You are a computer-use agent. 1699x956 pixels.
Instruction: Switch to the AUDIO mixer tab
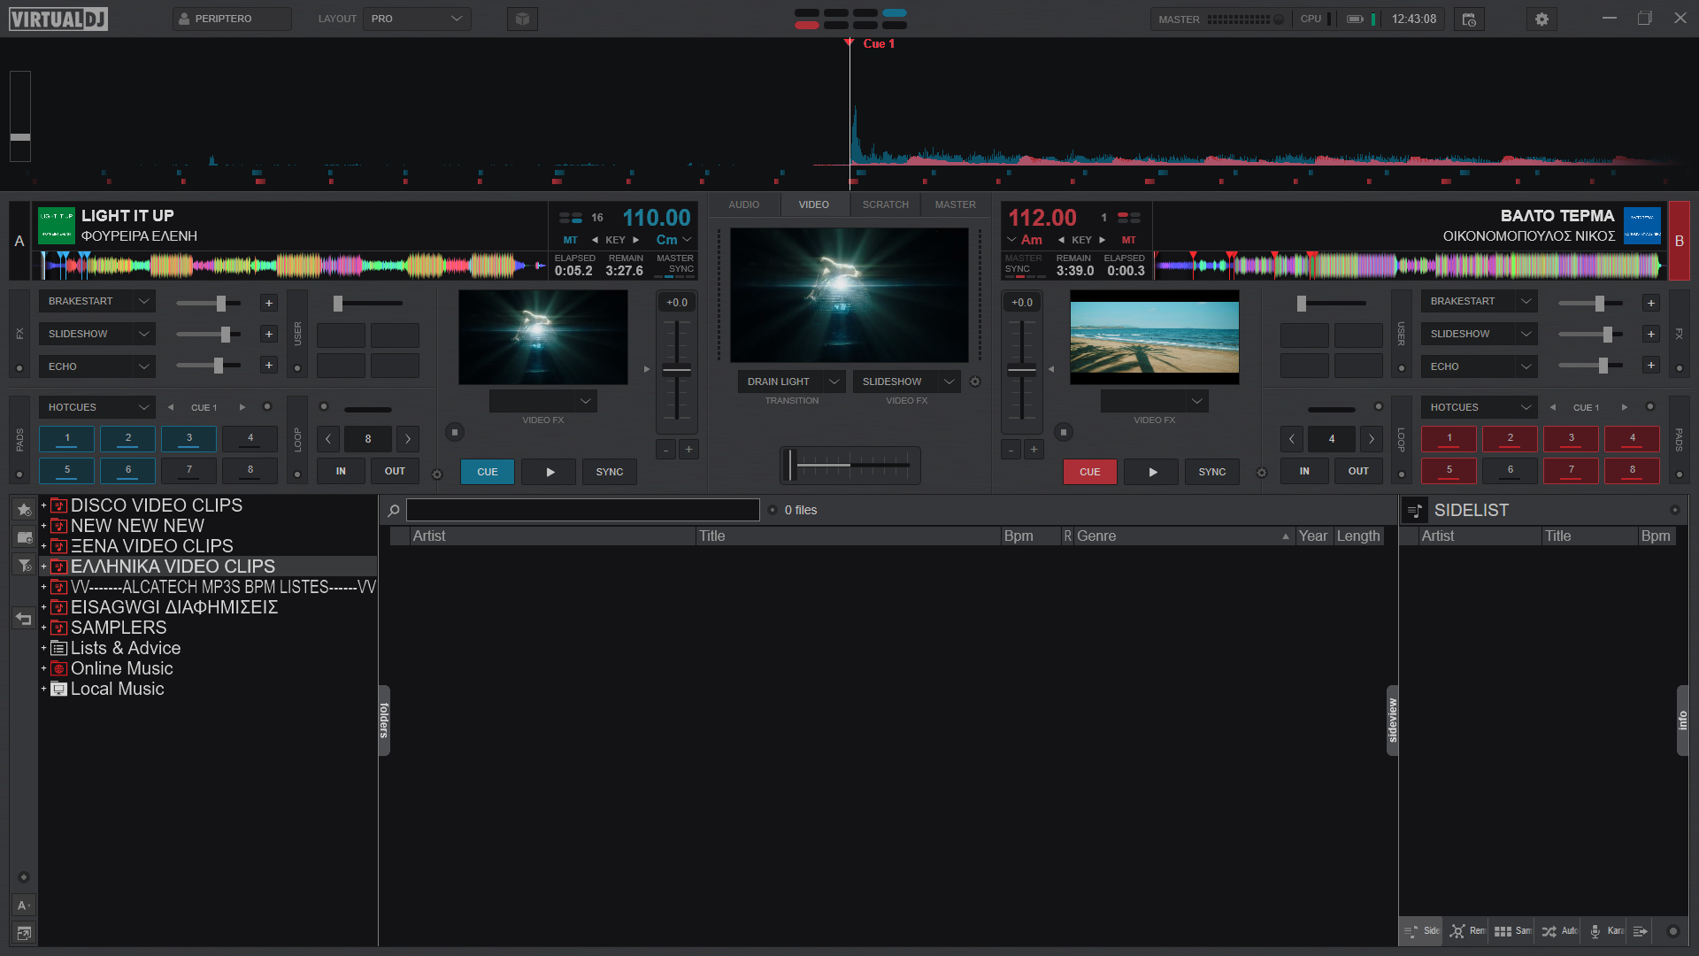[x=744, y=204]
